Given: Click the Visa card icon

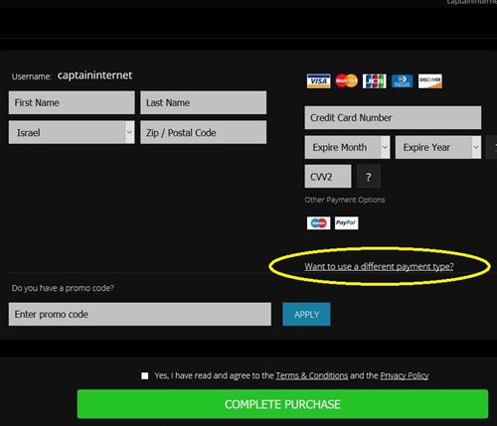Looking at the screenshot, I should 318,81.
